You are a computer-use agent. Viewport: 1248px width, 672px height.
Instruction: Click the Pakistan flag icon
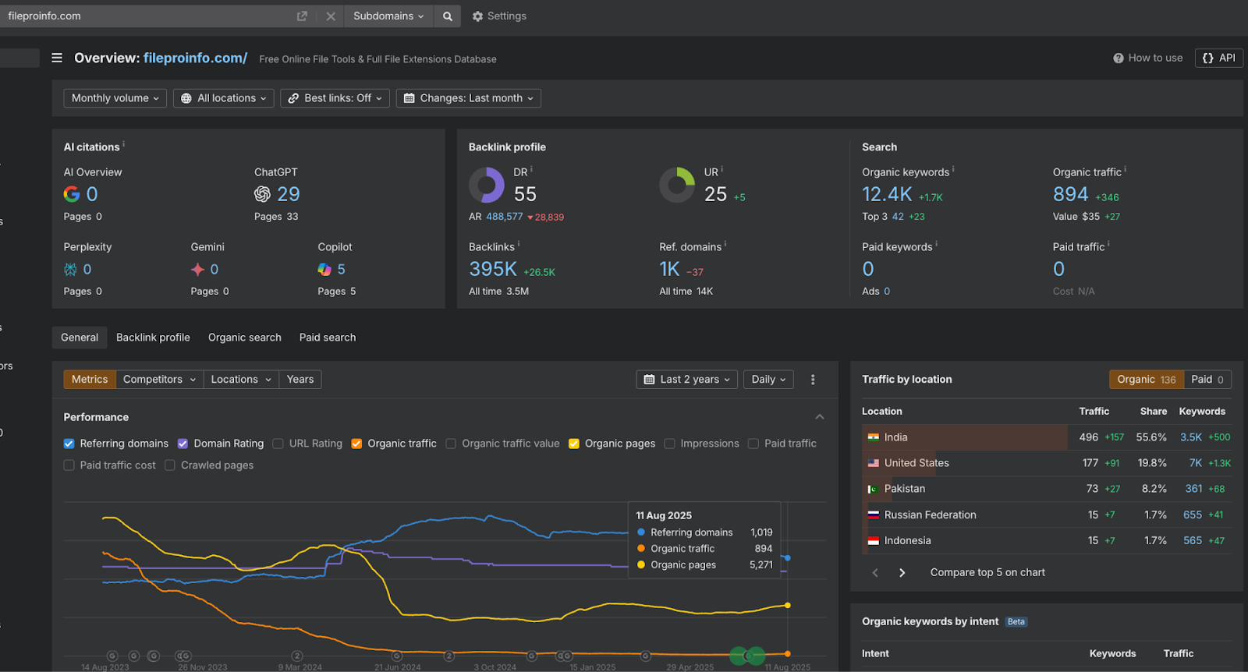point(874,489)
